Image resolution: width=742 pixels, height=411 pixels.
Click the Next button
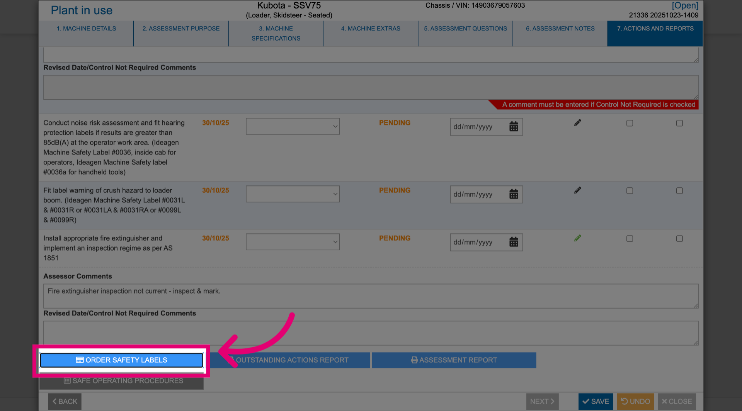point(542,402)
